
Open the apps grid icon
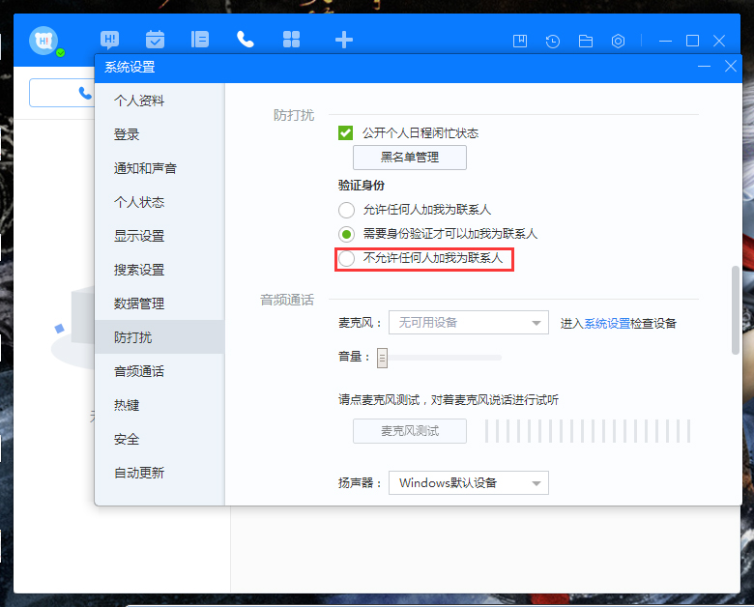[x=291, y=40]
